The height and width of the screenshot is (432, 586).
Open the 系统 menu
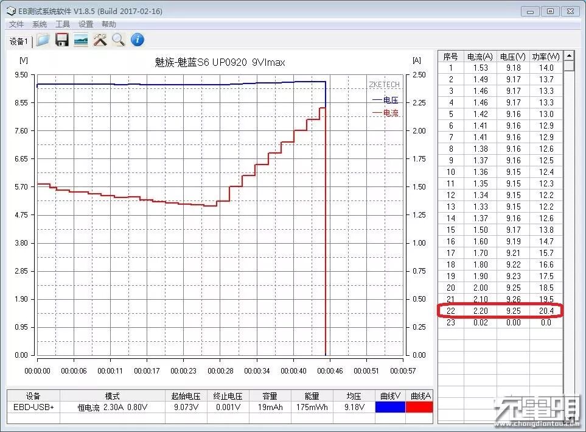click(39, 24)
